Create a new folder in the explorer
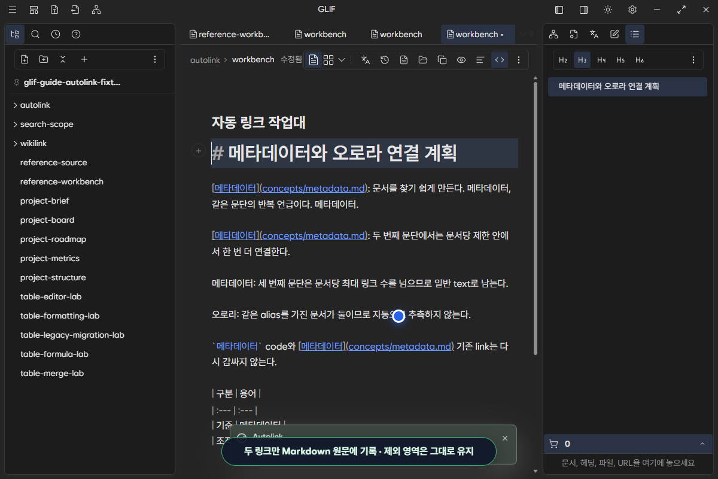 click(44, 59)
